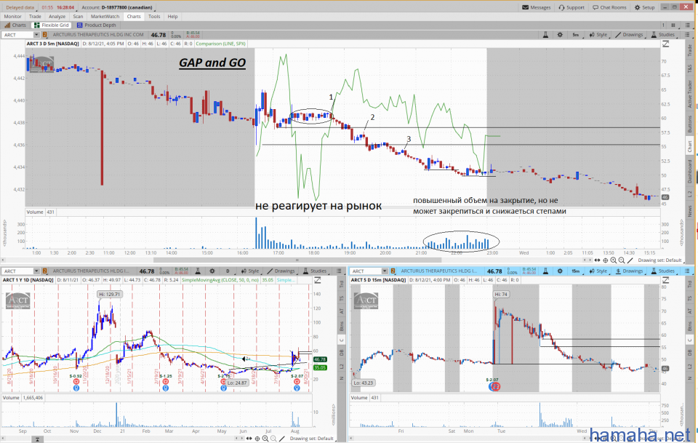698x443 pixels.
Task: Open the list menu icon of the top chart
Action: [688, 35]
